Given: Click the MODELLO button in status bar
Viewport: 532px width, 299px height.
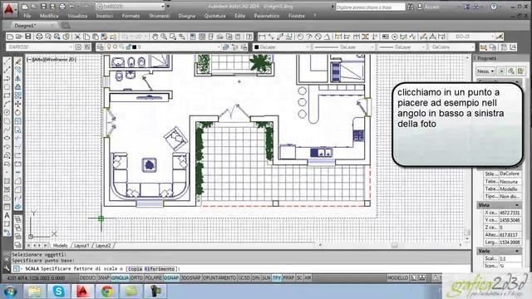Looking at the screenshot, I should click(398, 277).
